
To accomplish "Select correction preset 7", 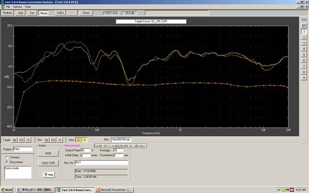I will [304, 67].
